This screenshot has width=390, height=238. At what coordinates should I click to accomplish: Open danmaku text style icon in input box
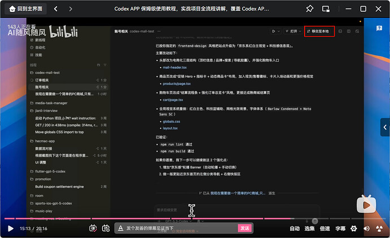click(x=120, y=228)
